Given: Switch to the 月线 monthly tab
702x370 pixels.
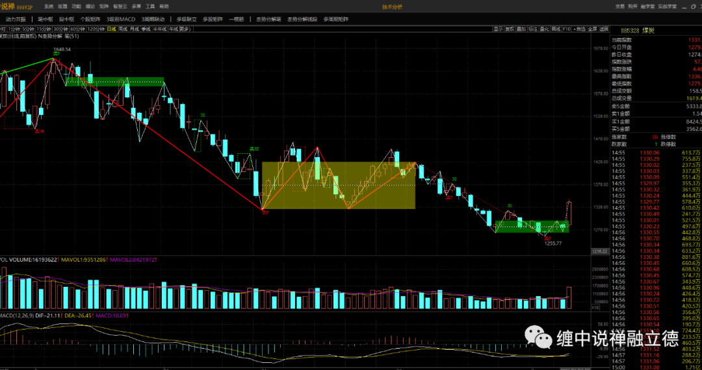Looking at the screenshot, I should pyautogui.click(x=135, y=29).
